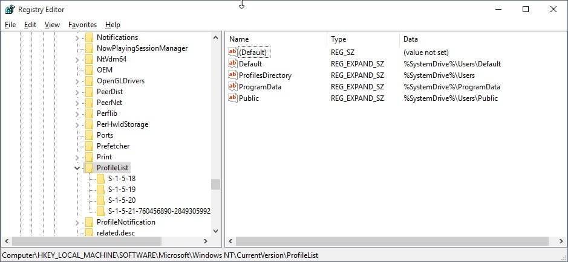The height and width of the screenshot is (262, 568).
Task: Expand the Perflib registry key
Action: (77, 113)
